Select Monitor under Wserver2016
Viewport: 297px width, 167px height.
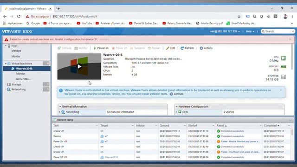click(20, 74)
